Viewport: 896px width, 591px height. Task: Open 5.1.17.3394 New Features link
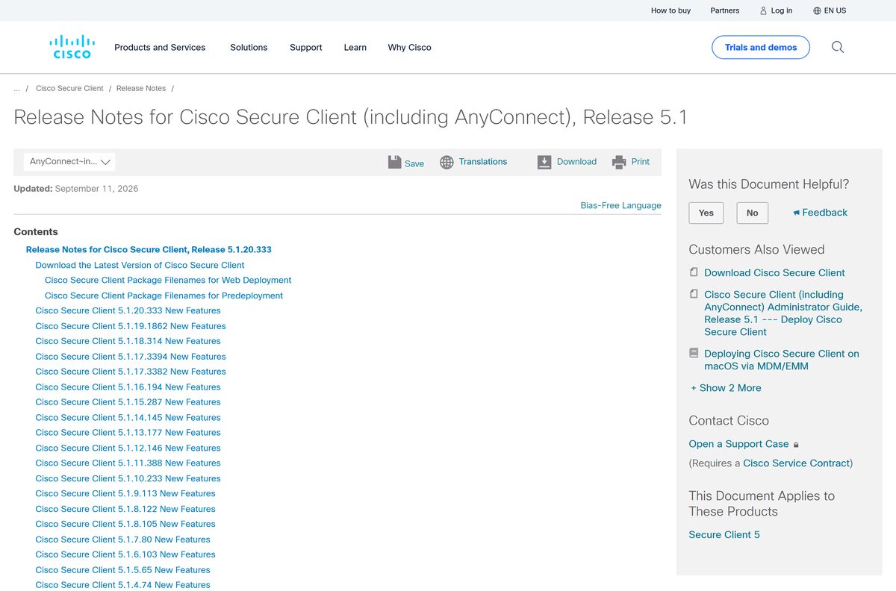pos(131,357)
